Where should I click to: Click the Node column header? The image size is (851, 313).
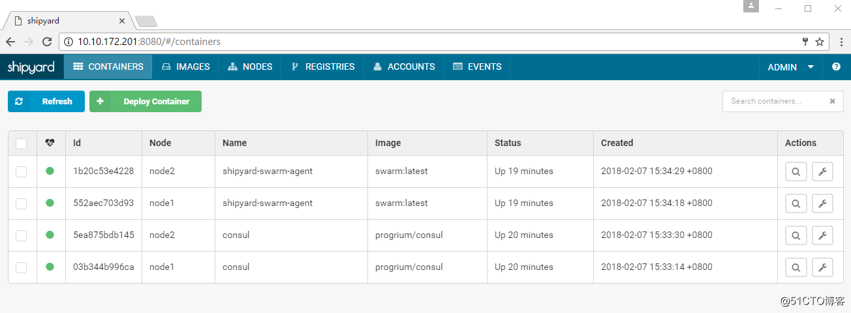(161, 143)
